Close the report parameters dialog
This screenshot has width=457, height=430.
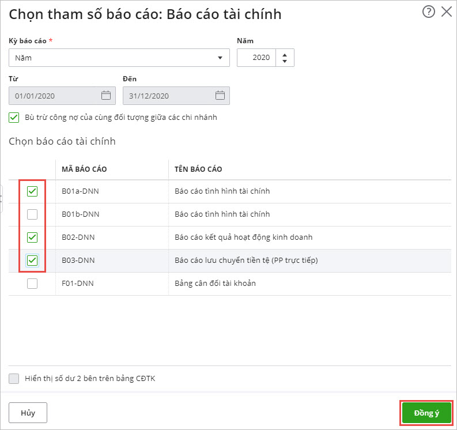[x=447, y=12]
